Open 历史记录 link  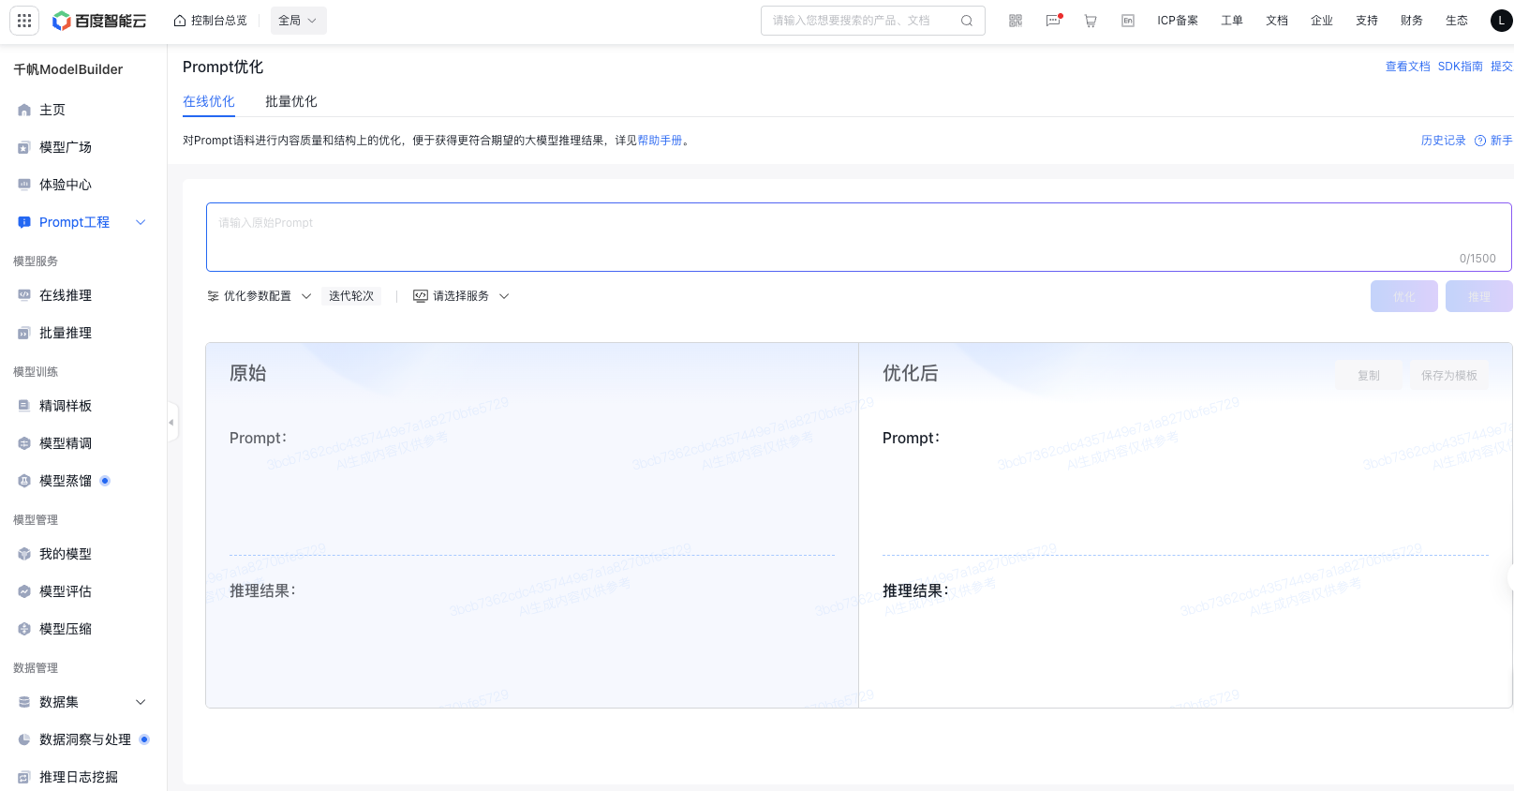(1444, 141)
